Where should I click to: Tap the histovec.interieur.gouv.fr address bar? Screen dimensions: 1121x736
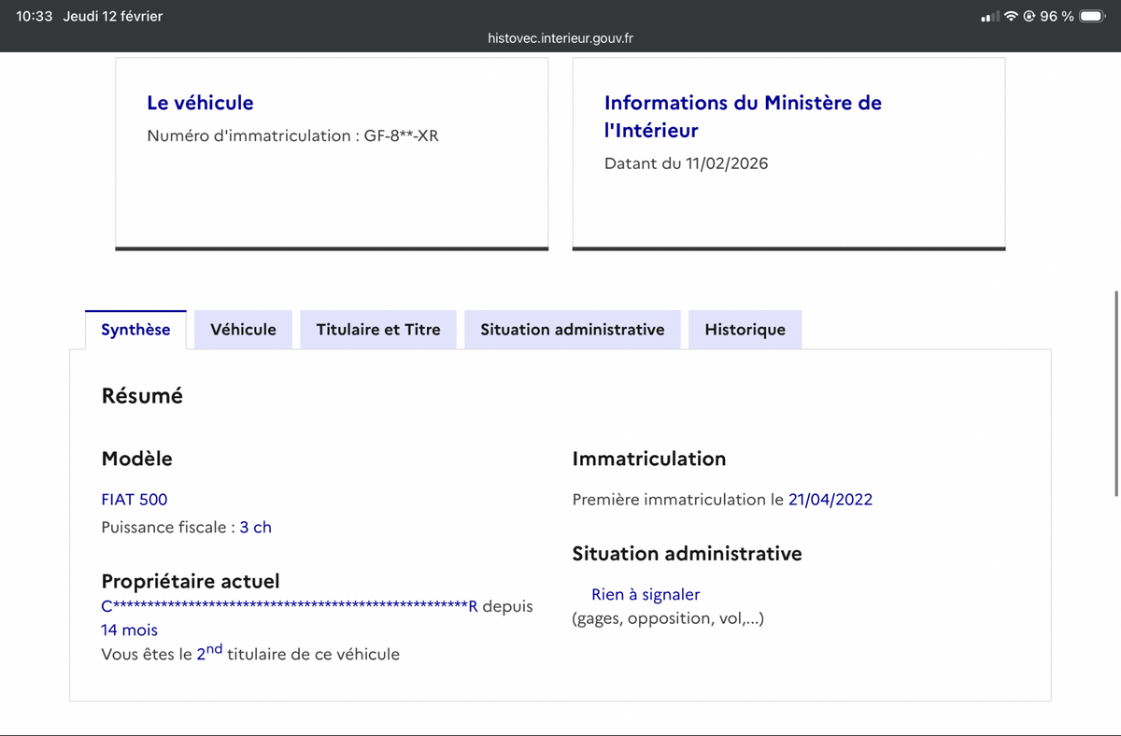[560, 38]
